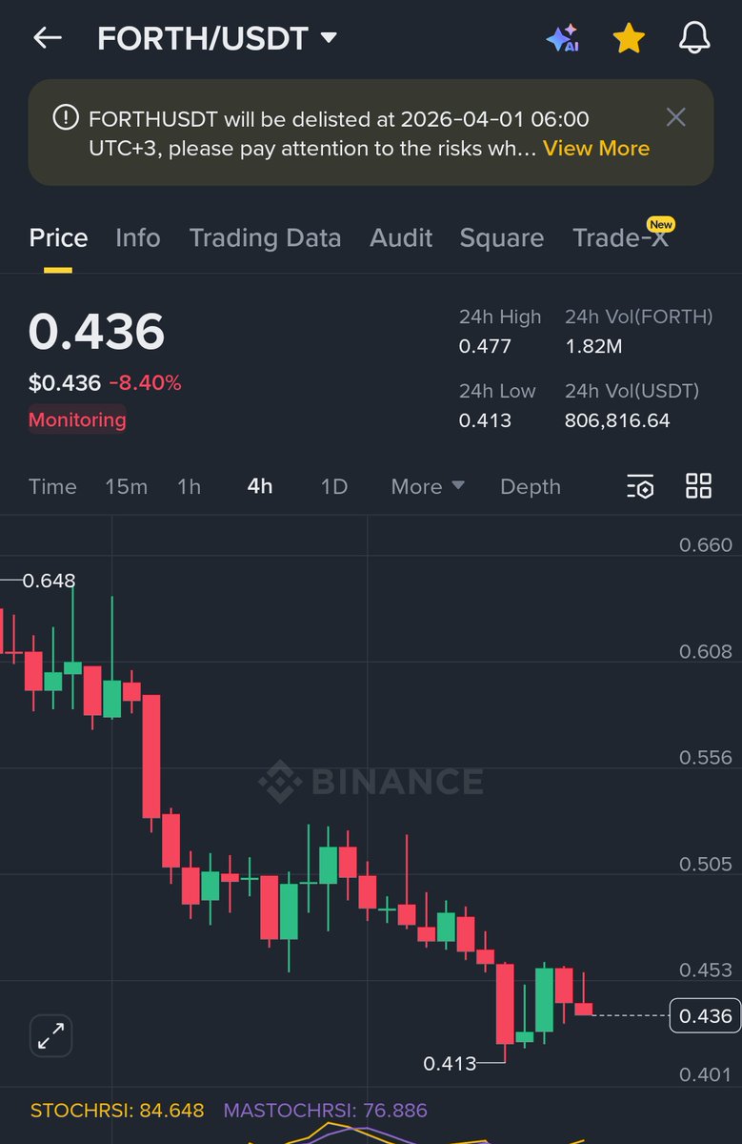Select the Price tab
The width and height of the screenshot is (742, 1144).
(58, 238)
